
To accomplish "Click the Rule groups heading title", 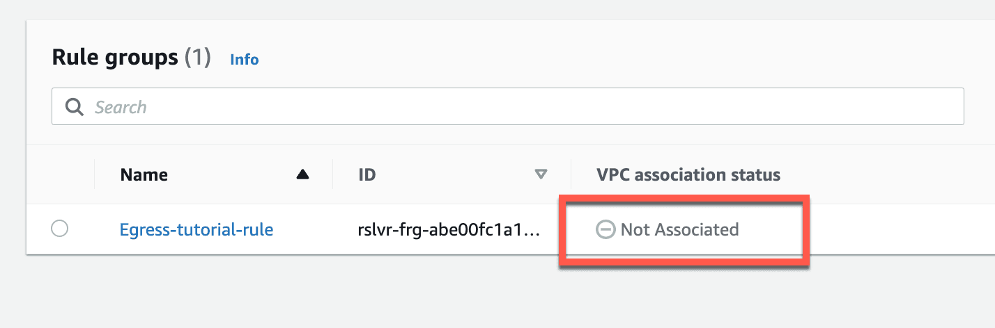I will [x=115, y=58].
